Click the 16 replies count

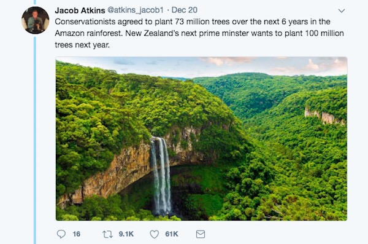pos(77,234)
